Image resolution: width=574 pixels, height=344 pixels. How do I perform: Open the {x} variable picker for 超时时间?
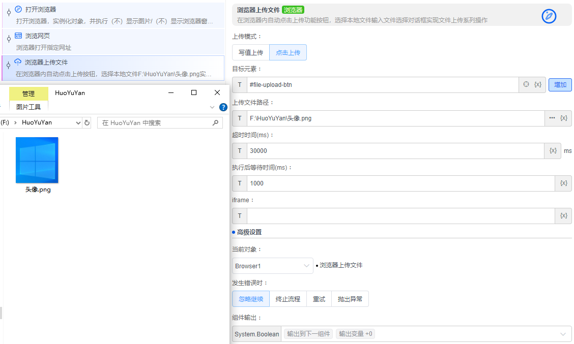click(x=553, y=150)
